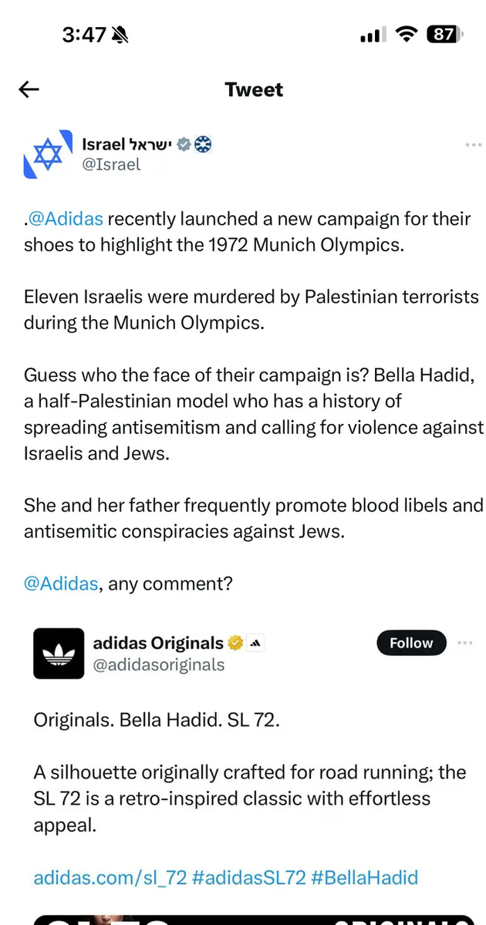The image size is (486, 925).
Task: Open more options for the Israel tweet
Action: point(474,145)
